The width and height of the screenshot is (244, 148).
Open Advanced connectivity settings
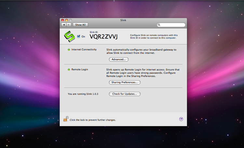pyautogui.click(x=118, y=59)
